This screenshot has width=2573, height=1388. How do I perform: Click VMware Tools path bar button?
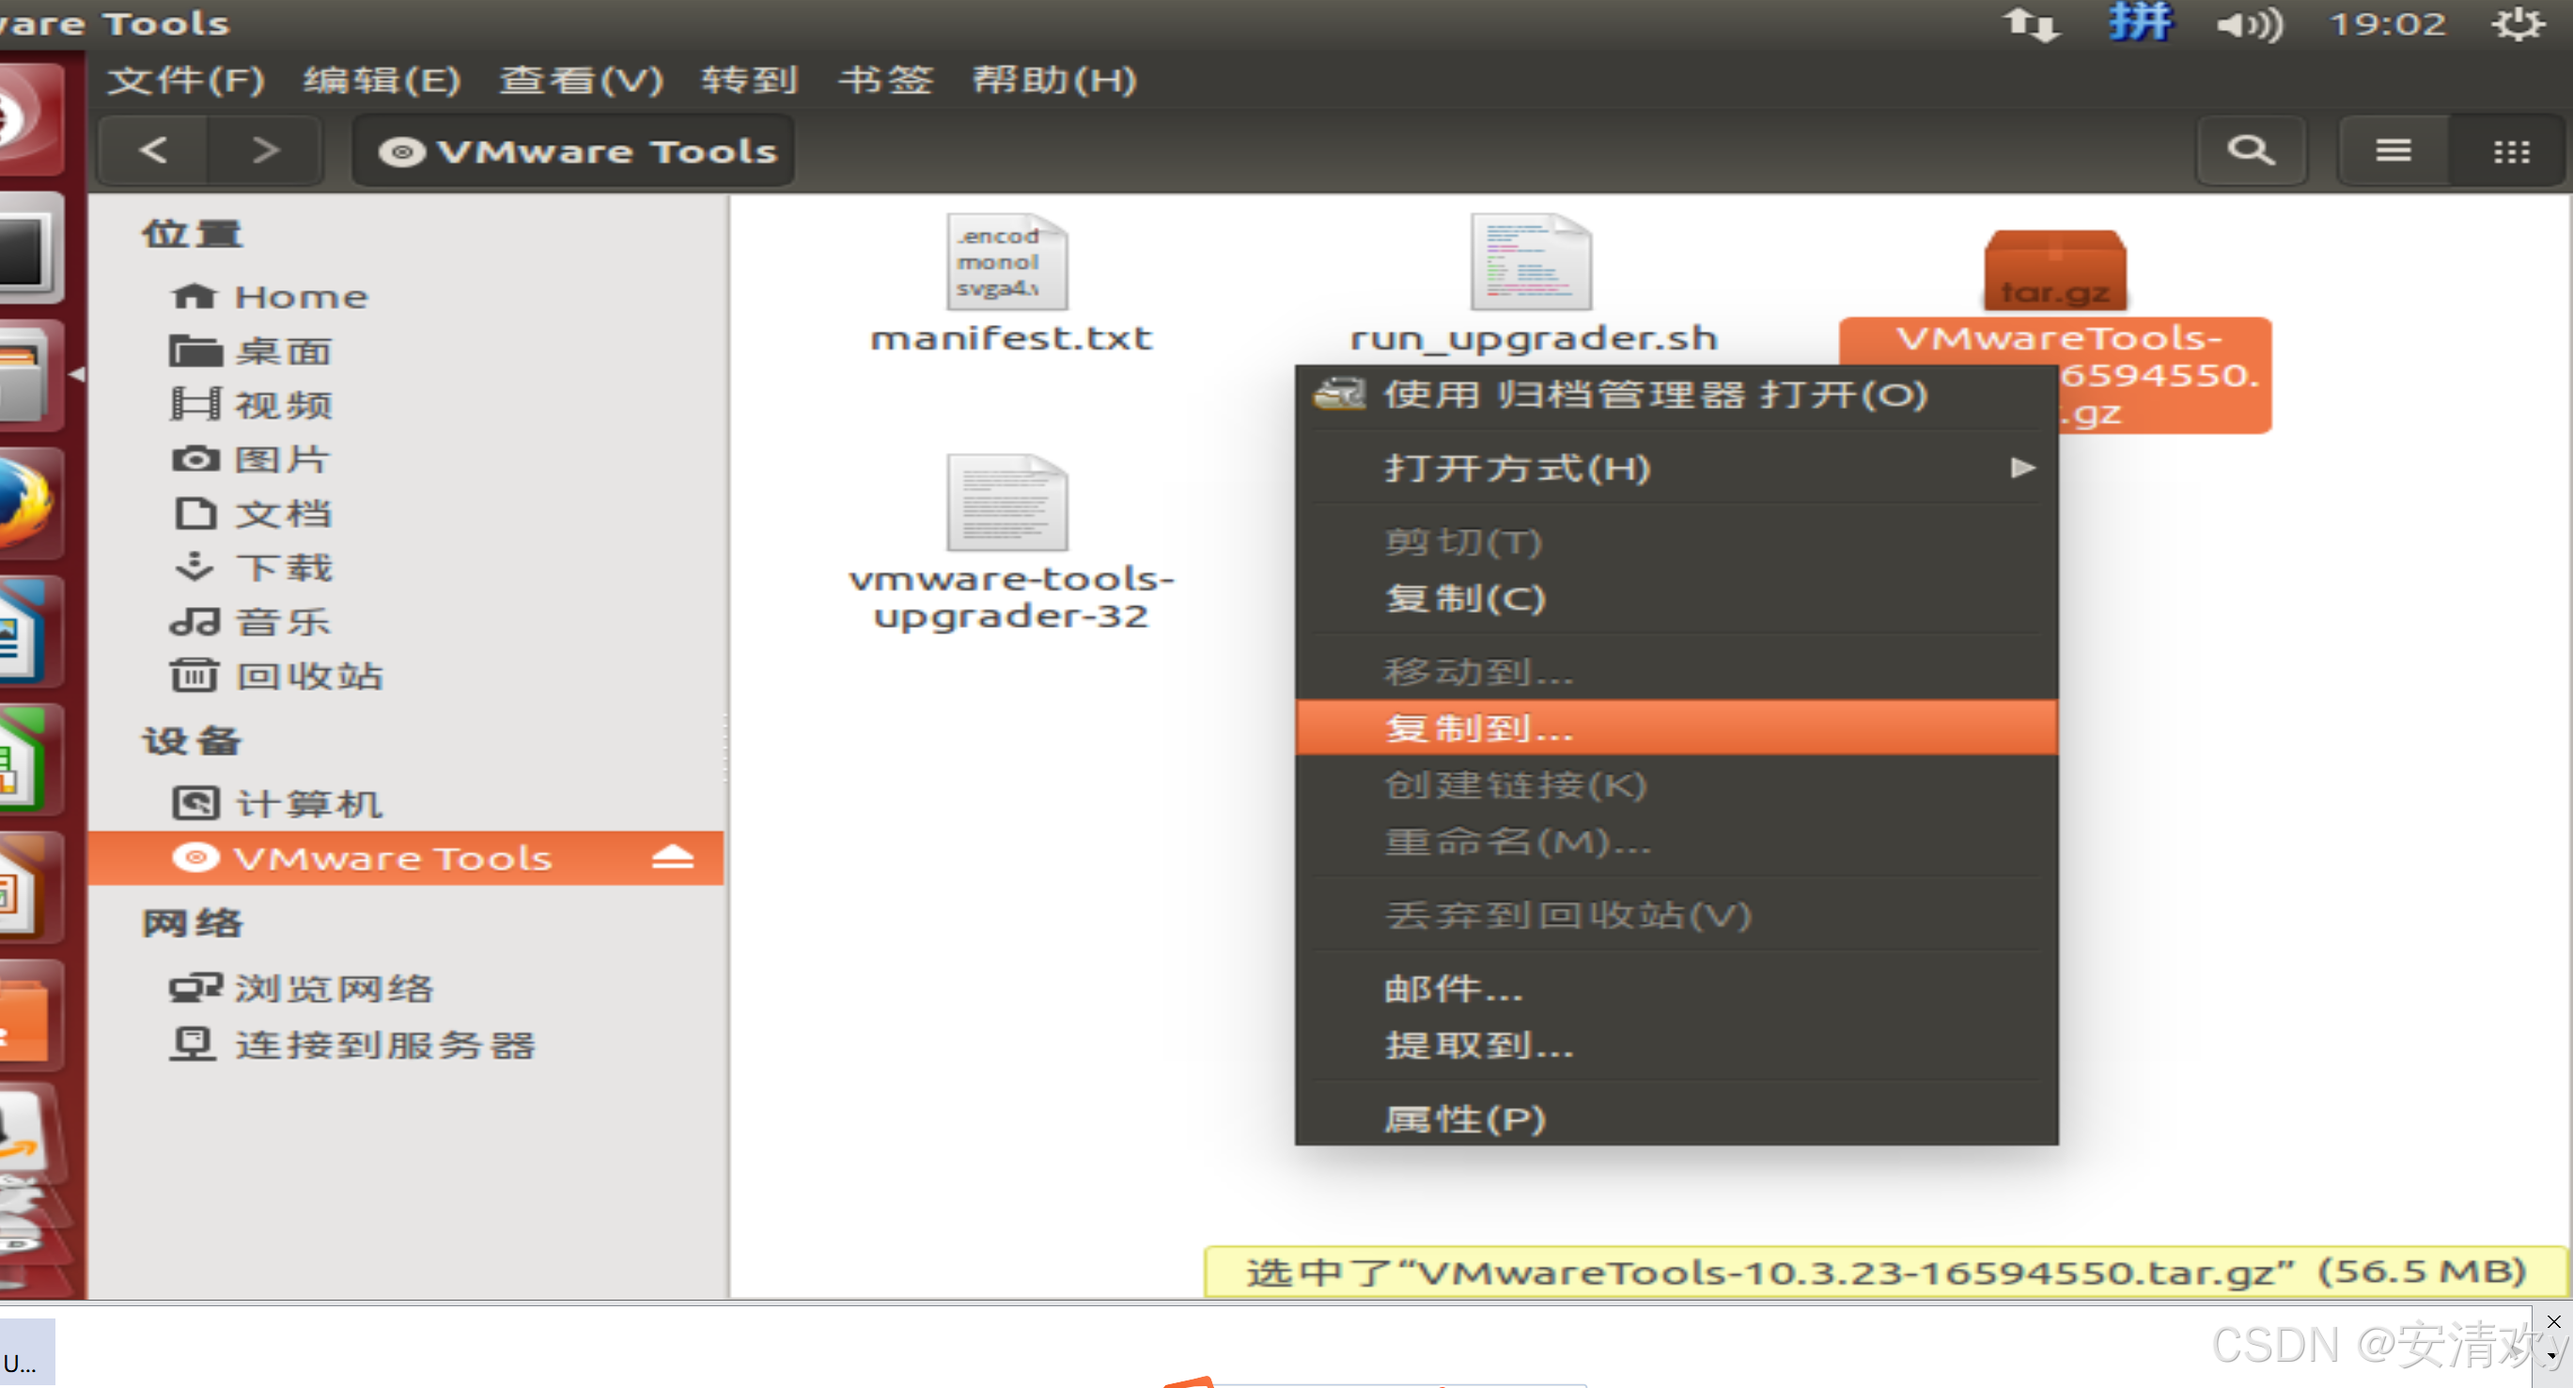pyautogui.click(x=574, y=150)
